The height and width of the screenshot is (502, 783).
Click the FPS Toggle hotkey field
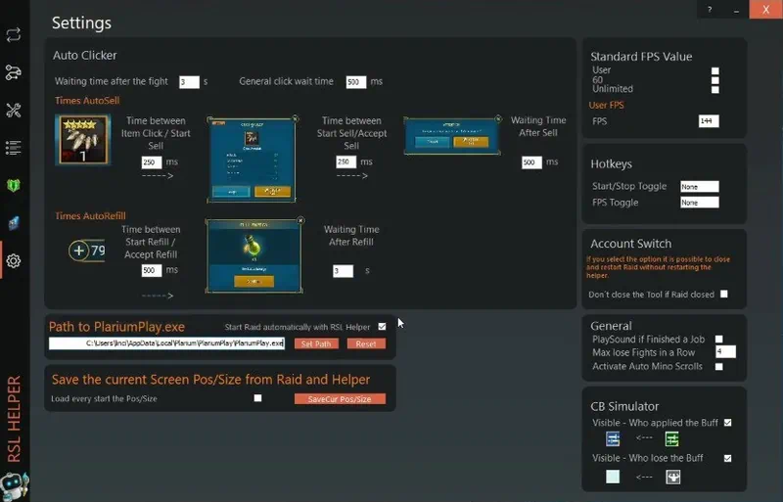click(x=700, y=203)
